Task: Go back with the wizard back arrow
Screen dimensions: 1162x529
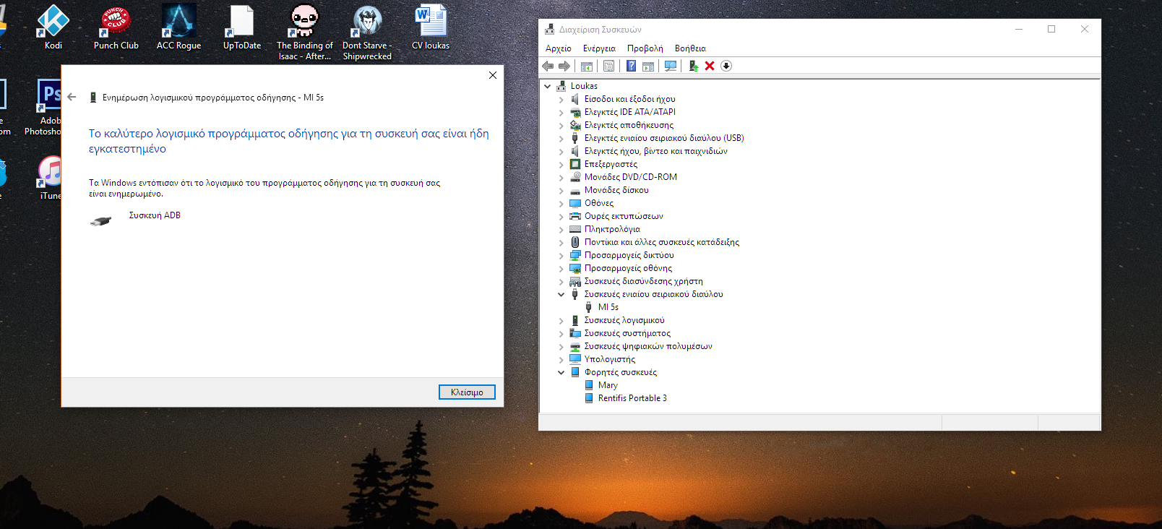Action: point(72,97)
